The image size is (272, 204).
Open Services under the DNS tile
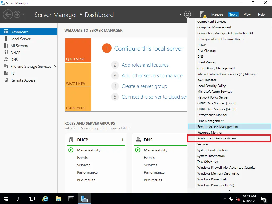coord(151,165)
